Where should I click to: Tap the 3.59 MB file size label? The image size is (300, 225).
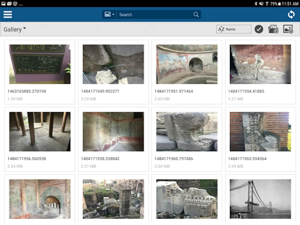[x=235, y=166]
